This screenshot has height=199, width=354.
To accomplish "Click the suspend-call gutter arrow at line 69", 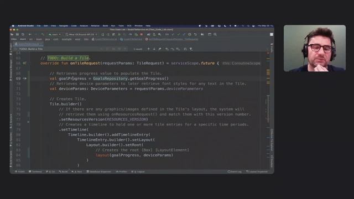I will 24,78.
